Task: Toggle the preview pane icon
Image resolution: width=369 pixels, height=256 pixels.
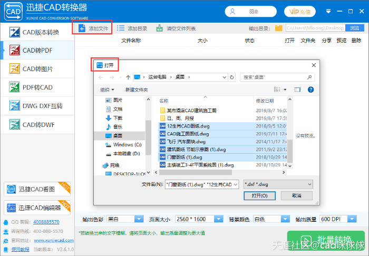Action: (x=297, y=90)
